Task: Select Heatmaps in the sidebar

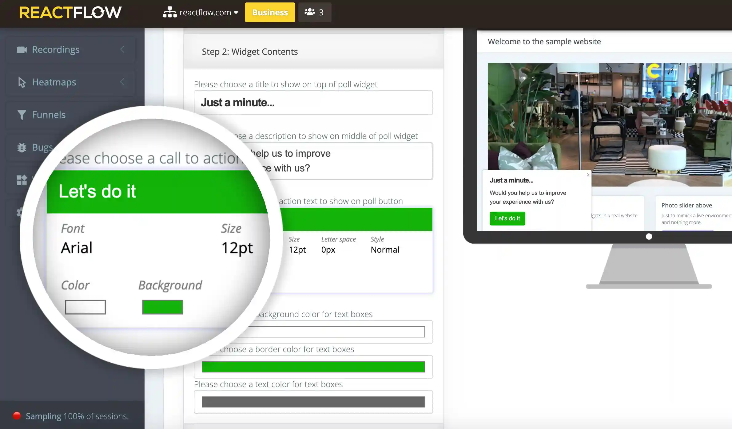Action: coord(54,82)
